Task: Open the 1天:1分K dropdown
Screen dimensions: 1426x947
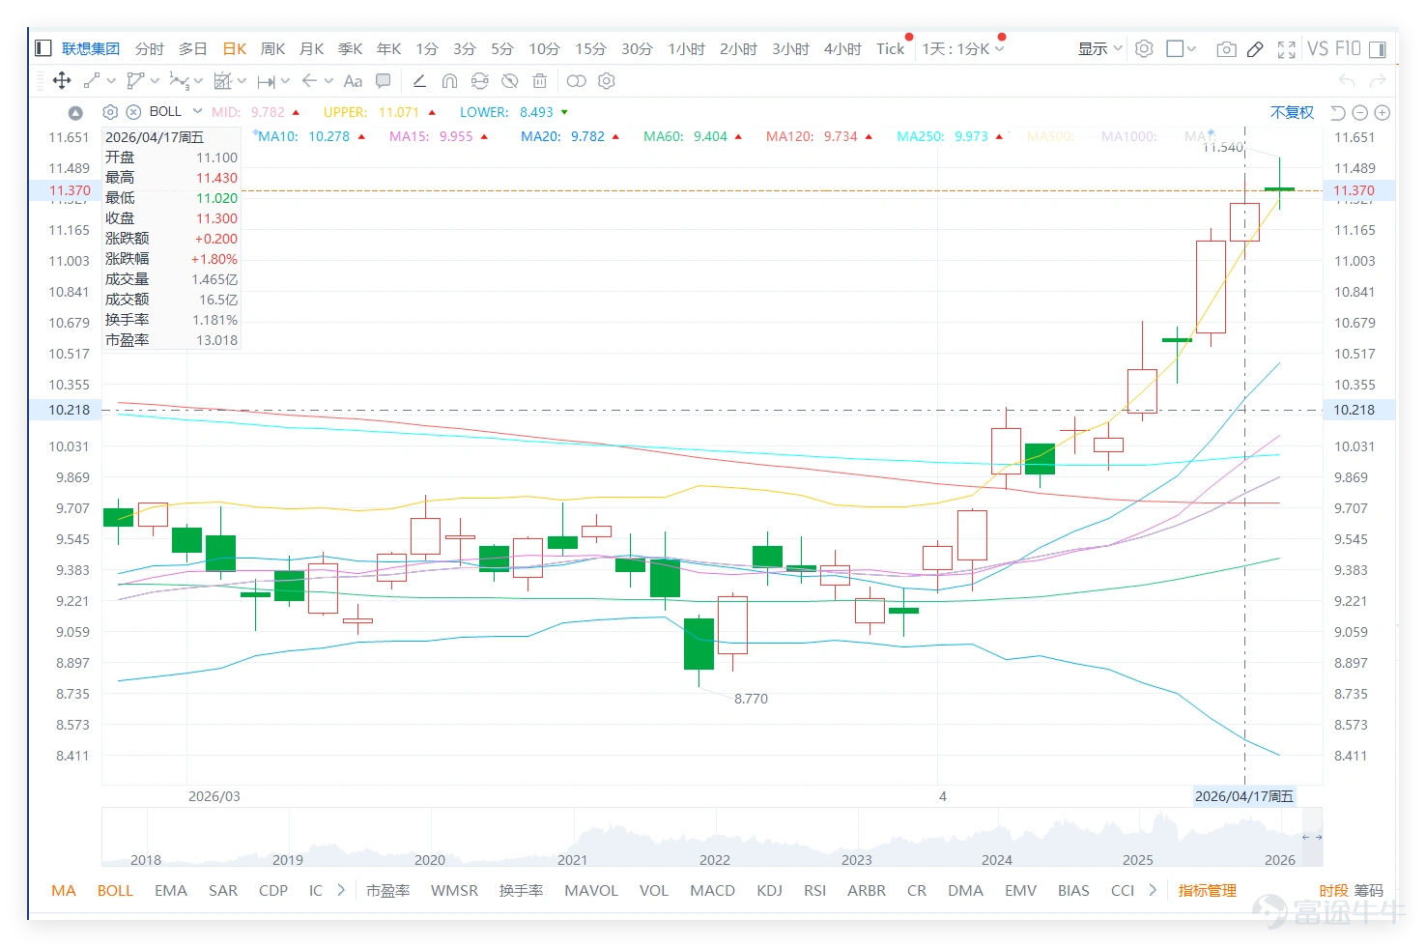Action: pos(962,48)
